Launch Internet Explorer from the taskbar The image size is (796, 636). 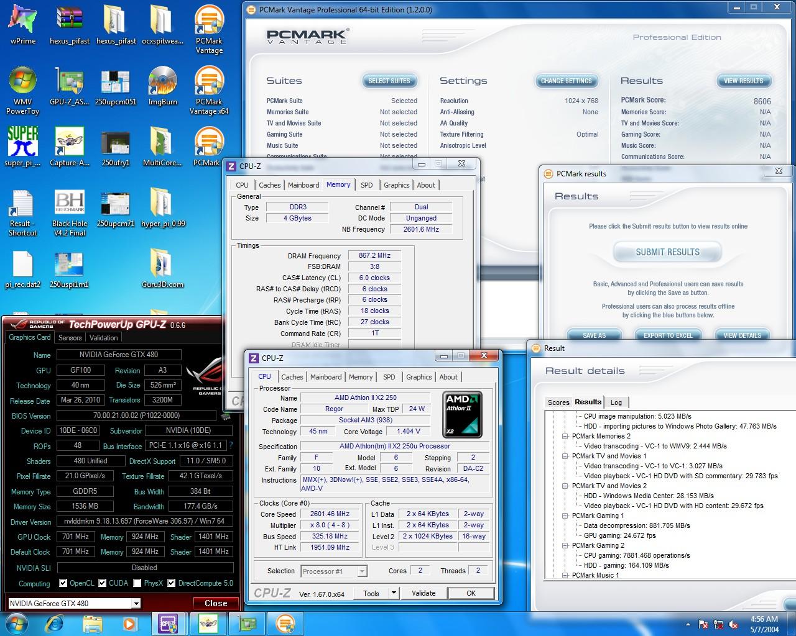pyautogui.click(x=54, y=623)
